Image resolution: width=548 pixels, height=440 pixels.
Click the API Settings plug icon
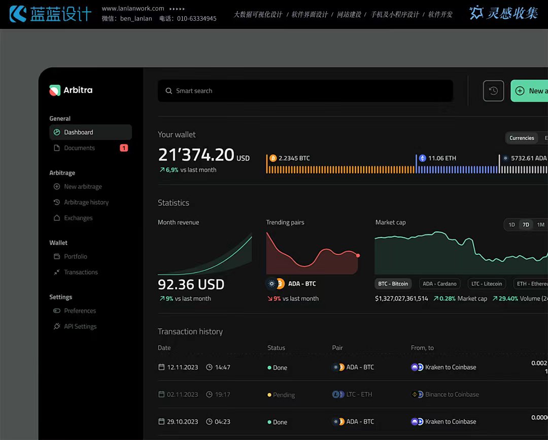[57, 326]
